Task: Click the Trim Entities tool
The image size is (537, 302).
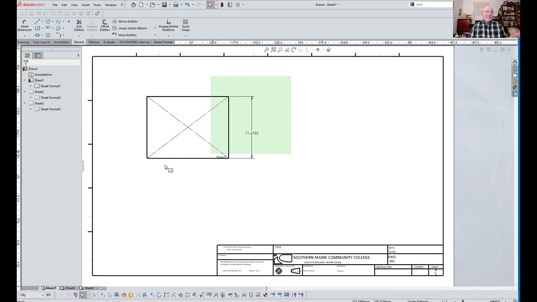Action: [79, 25]
